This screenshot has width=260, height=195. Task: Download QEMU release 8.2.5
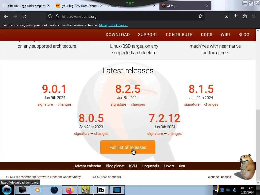[128, 89]
